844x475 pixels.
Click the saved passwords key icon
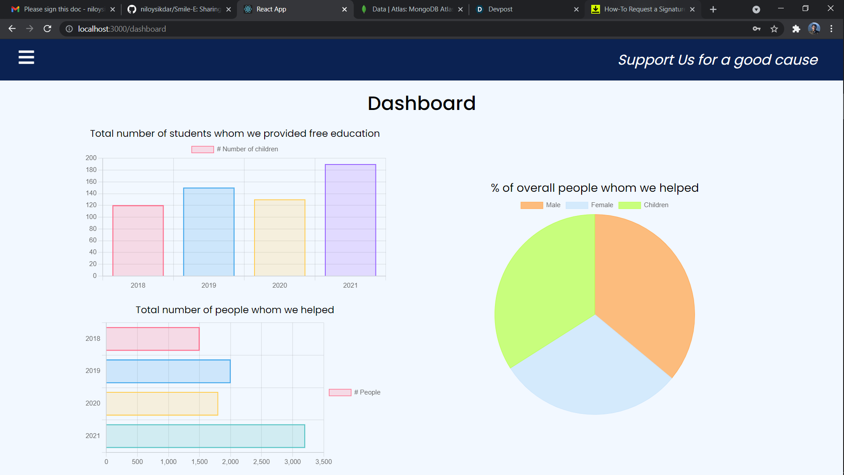[757, 29]
